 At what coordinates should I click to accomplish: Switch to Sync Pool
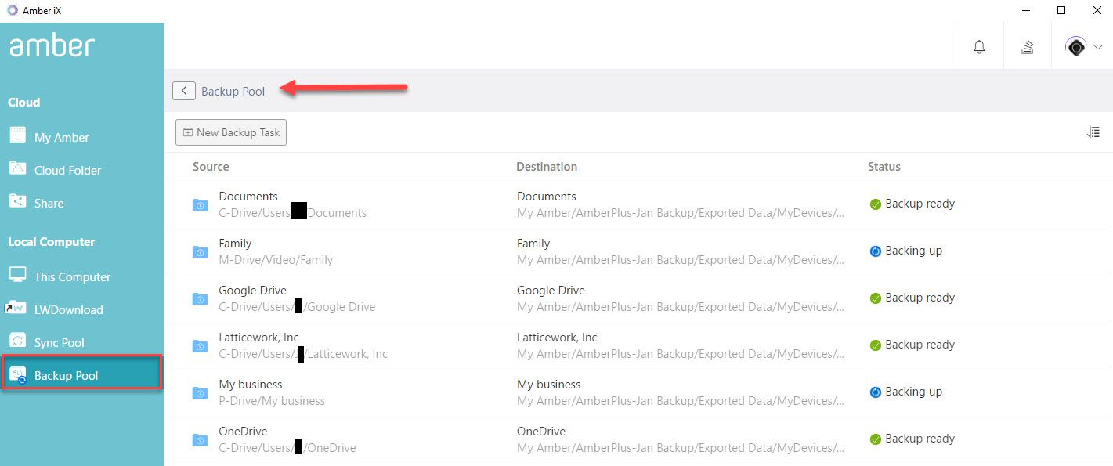pos(59,342)
